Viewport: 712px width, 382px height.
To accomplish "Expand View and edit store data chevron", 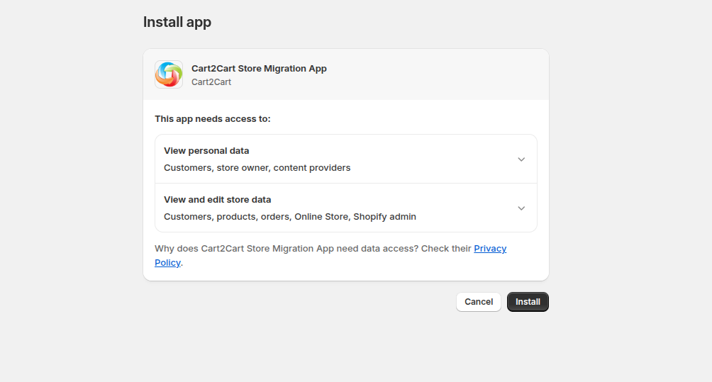I will point(521,208).
